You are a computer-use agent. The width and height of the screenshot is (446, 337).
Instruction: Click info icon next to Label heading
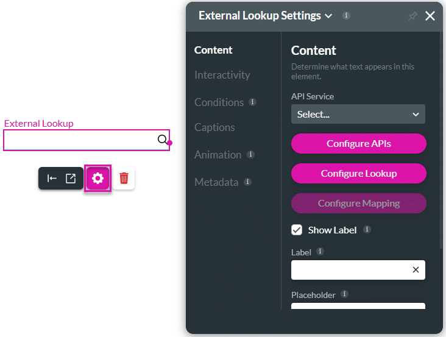(x=320, y=252)
